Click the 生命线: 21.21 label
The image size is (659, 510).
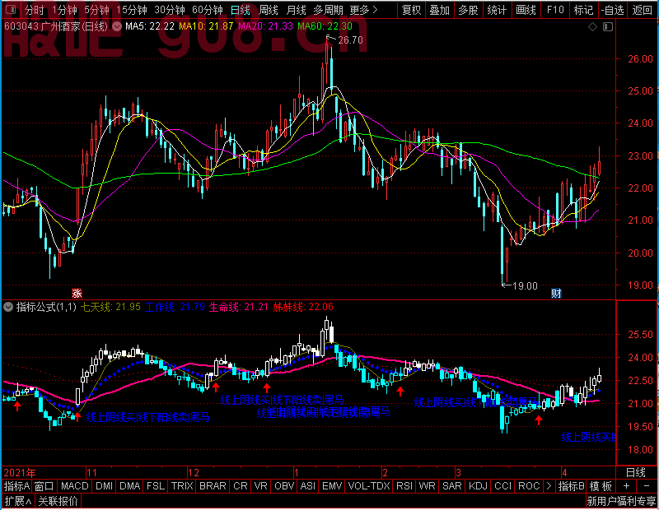238,307
